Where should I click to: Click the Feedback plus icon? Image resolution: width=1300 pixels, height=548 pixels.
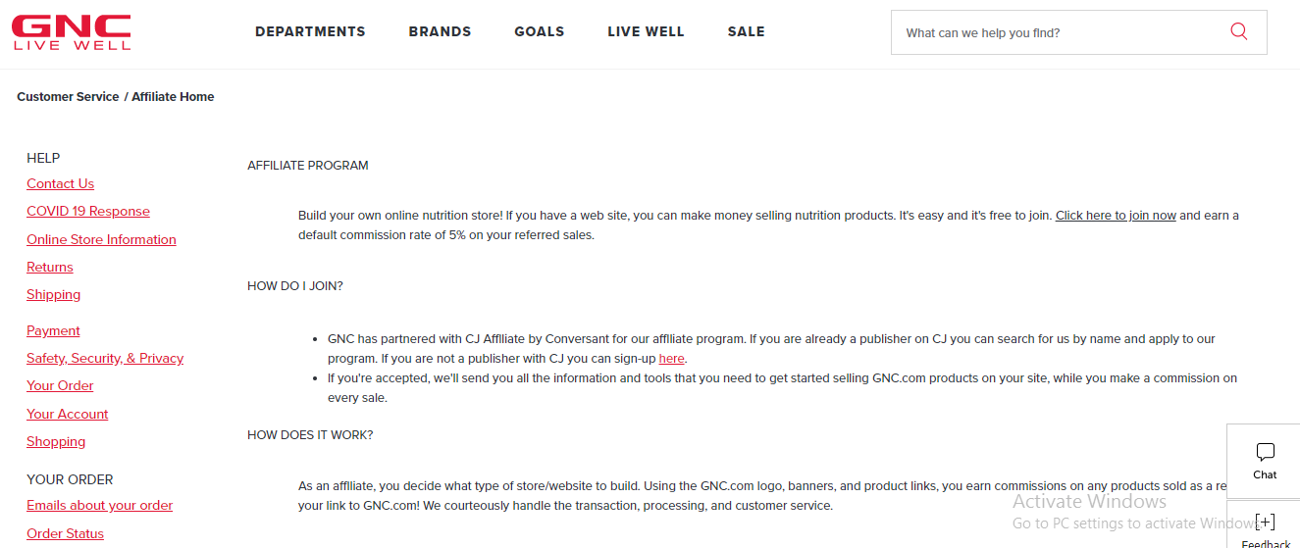click(x=1265, y=523)
